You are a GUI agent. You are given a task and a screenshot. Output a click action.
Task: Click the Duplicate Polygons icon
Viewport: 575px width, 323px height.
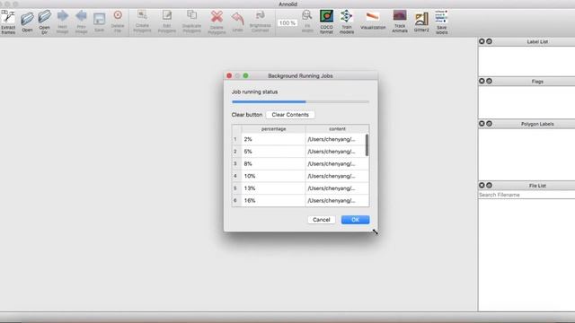(191, 22)
